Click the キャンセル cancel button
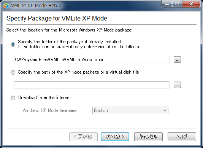 click(148, 137)
